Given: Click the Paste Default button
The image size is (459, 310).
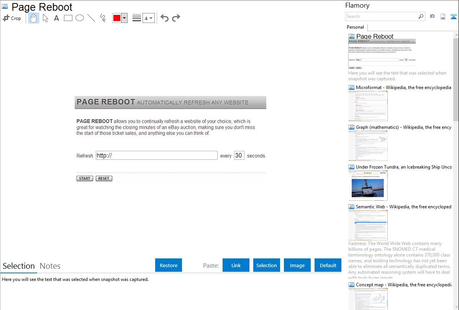Looking at the screenshot, I should [328, 265].
